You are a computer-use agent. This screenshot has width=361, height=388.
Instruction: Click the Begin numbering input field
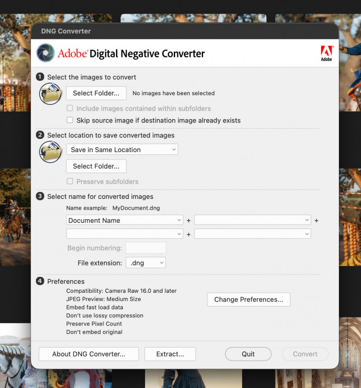(x=146, y=248)
